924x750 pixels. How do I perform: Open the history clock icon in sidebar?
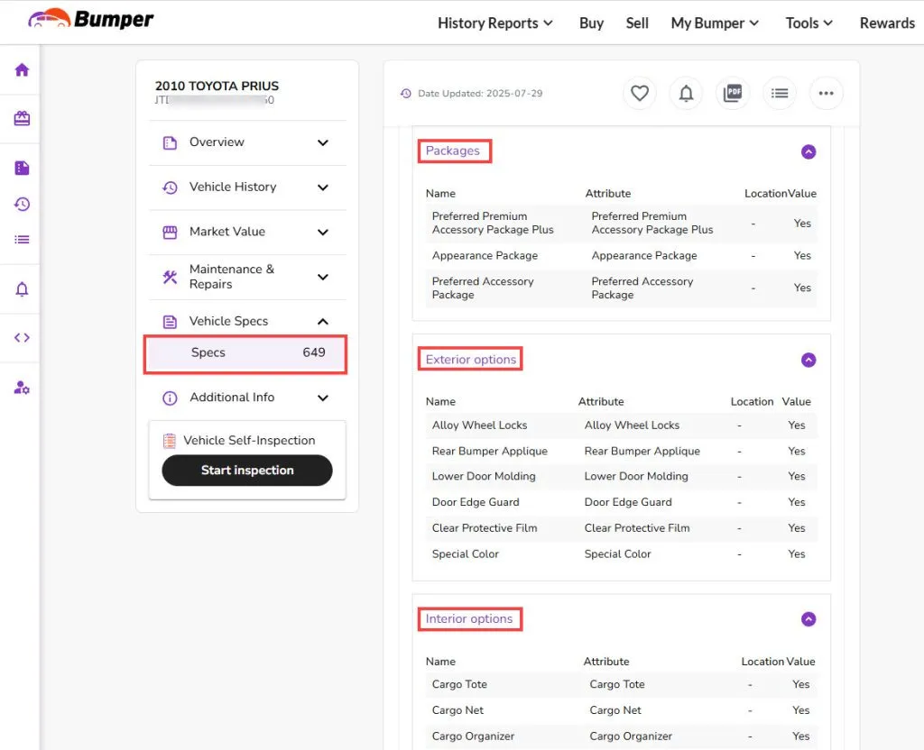tap(22, 204)
